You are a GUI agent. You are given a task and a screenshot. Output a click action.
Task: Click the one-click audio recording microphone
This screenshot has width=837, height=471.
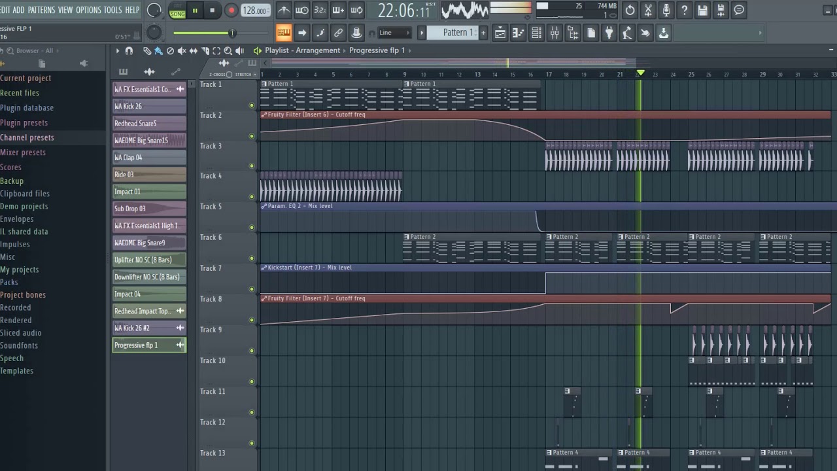point(666,10)
